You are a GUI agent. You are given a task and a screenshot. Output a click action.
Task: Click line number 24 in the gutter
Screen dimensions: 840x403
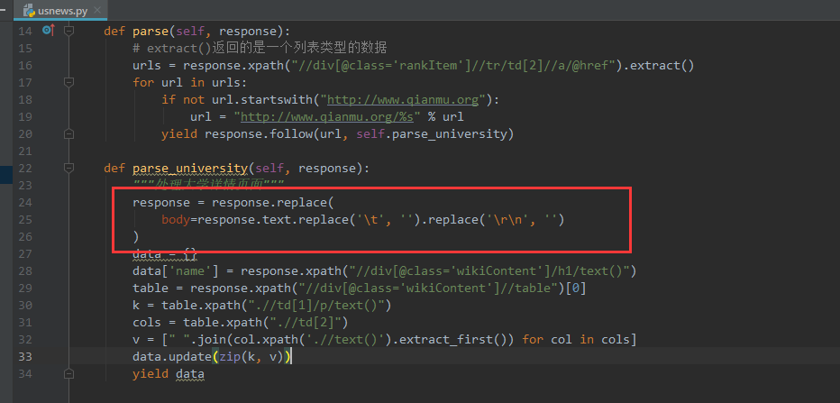point(25,203)
